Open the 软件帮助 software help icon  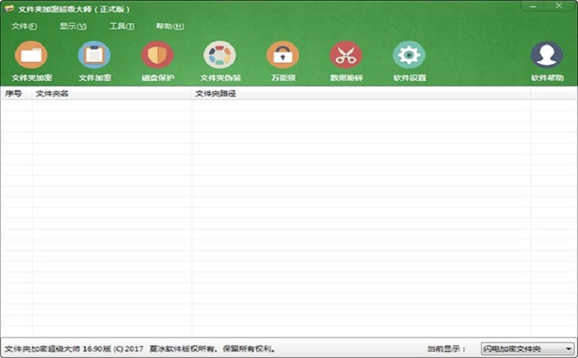point(547,56)
